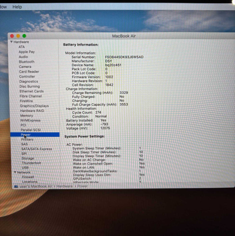The image size is (235, 236).
Task: Open Locations under Network
Action: pyautogui.click(x=30, y=182)
